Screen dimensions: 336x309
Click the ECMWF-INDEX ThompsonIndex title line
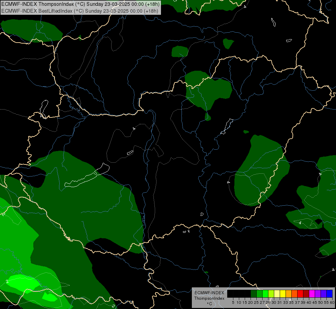point(80,4)
